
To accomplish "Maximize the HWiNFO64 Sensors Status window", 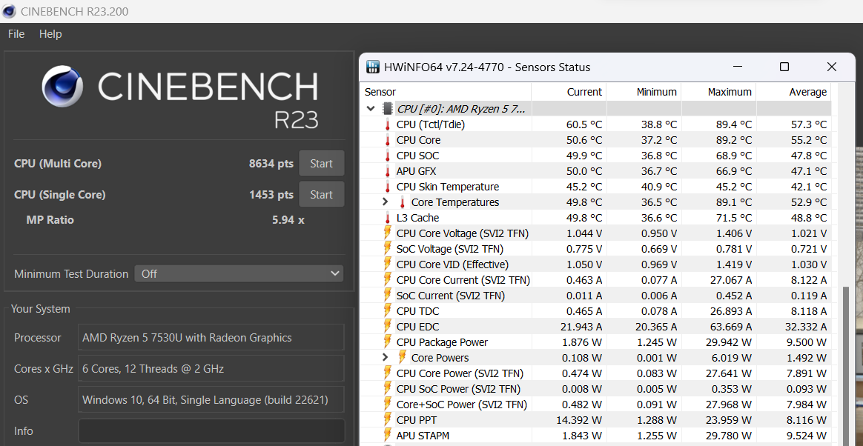I will click(784, 67).
